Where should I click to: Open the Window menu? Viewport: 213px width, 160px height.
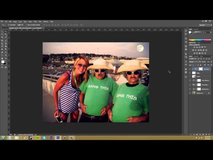(46, 22)
